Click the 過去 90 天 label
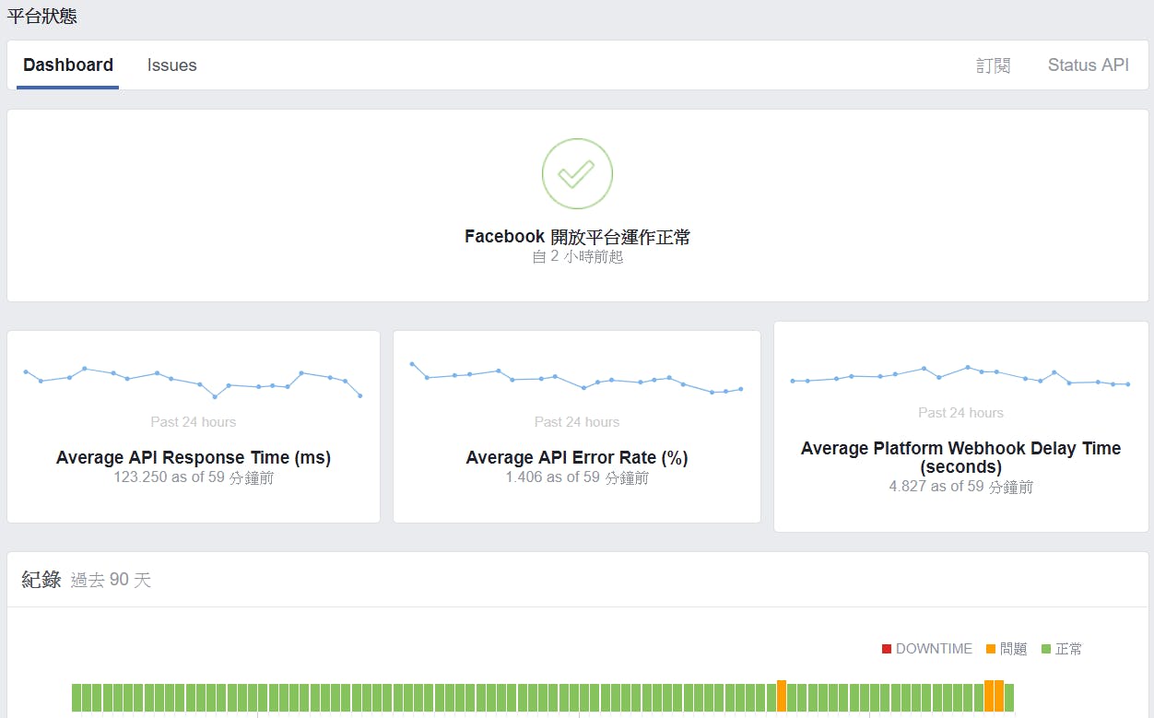The height and width of the screenshot is (718, 1154). pos(111,580)
